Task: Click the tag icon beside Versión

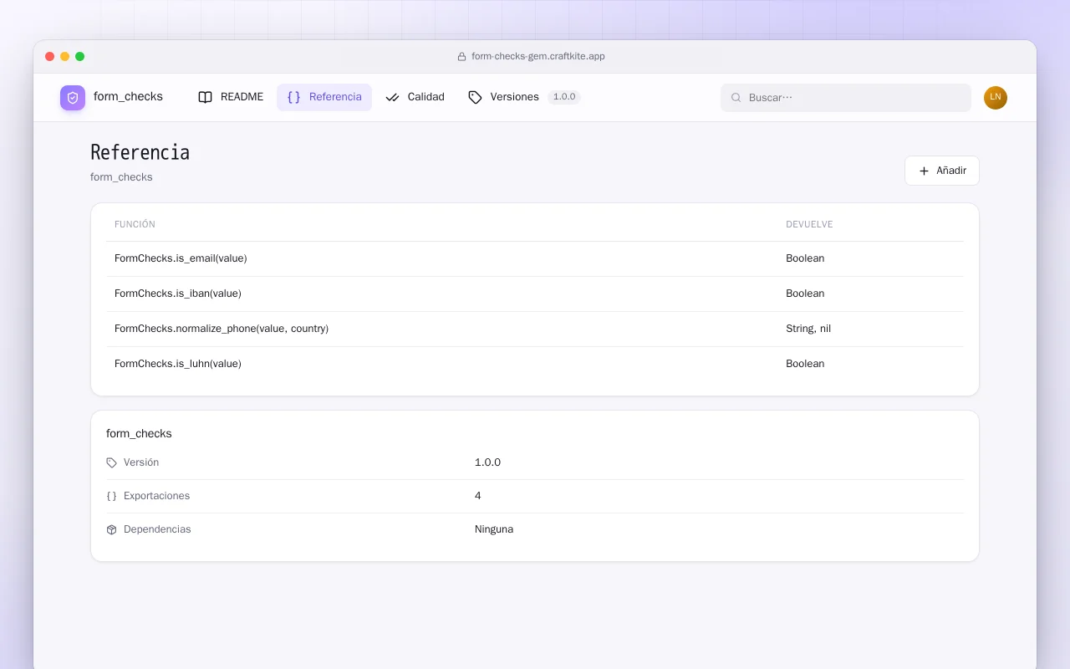Action: point(112,462)
